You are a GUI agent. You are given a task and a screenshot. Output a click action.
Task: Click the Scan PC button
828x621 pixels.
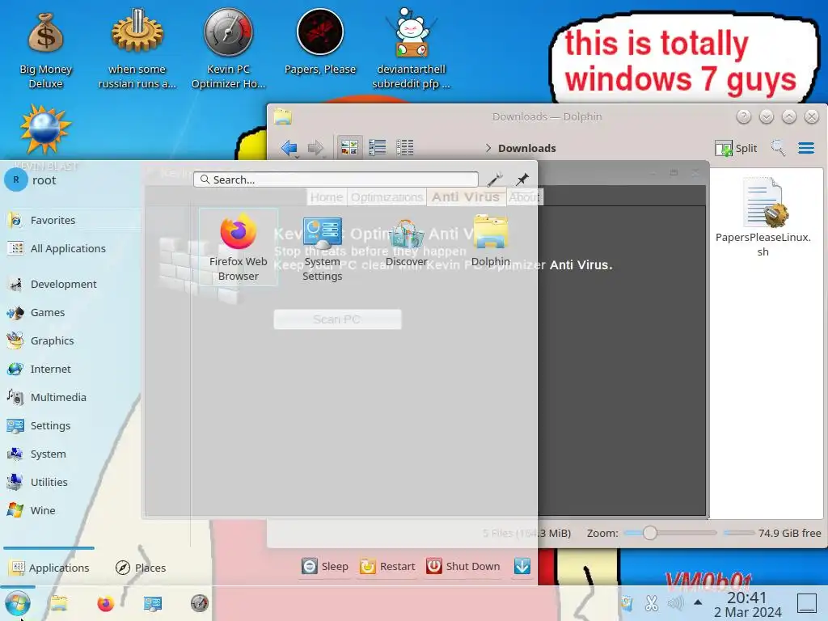tap(337, 319)
